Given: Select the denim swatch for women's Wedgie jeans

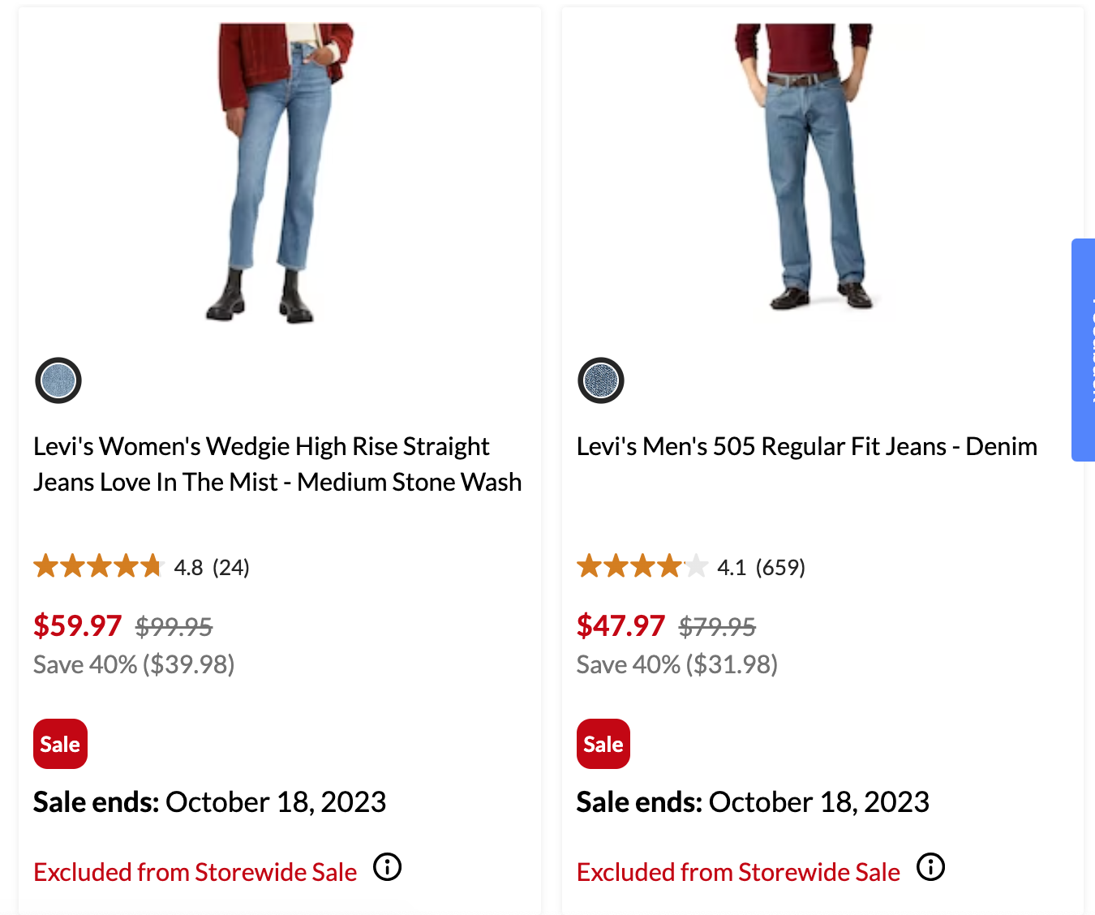Looking at the screenshot, I should pyautogui.click(x=57, y=380).
